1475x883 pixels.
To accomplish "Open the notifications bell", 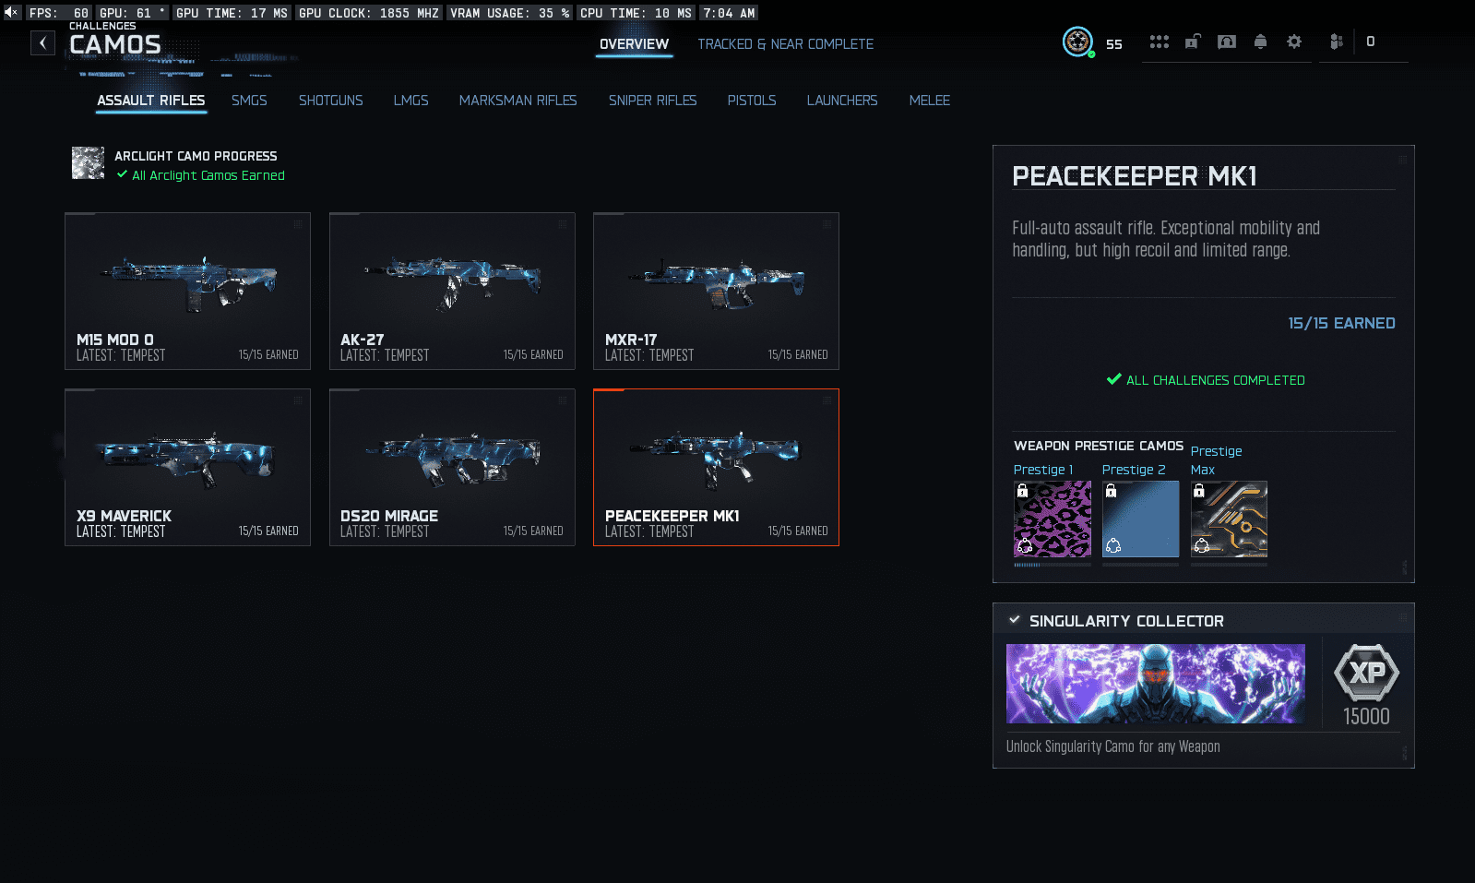I will point(1260,42).
